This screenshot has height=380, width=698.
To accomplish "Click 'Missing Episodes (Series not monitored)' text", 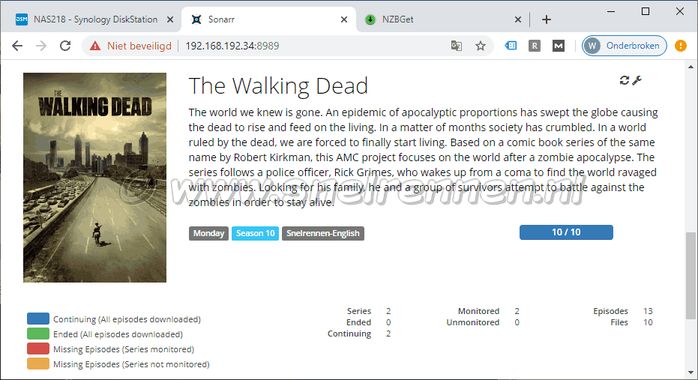I will (x=131, y=364).
